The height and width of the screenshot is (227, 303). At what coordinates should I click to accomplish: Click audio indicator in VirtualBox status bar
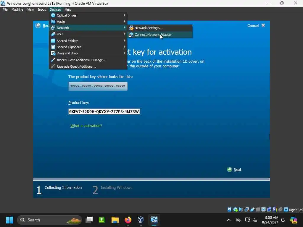click(241, 210)
